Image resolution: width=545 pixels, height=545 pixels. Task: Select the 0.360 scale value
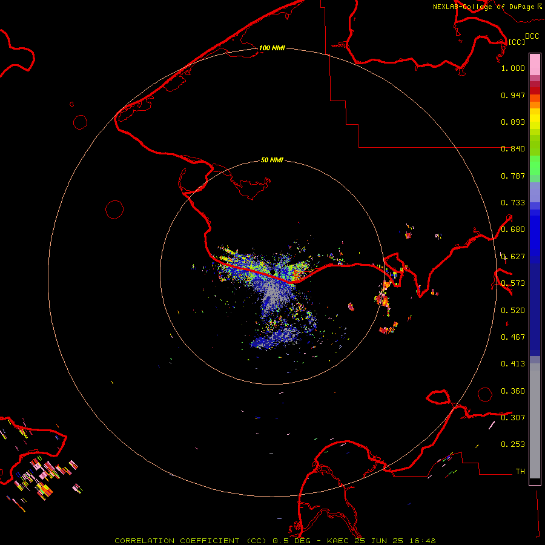(x=513, y=391)
